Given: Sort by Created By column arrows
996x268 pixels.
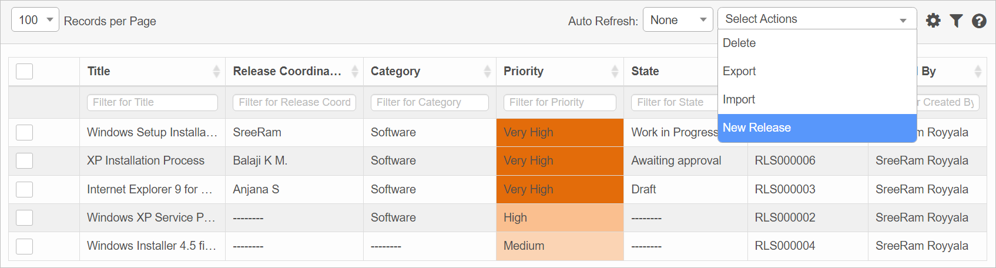Looking at the screenshot, I should click(x=978, y=71).
